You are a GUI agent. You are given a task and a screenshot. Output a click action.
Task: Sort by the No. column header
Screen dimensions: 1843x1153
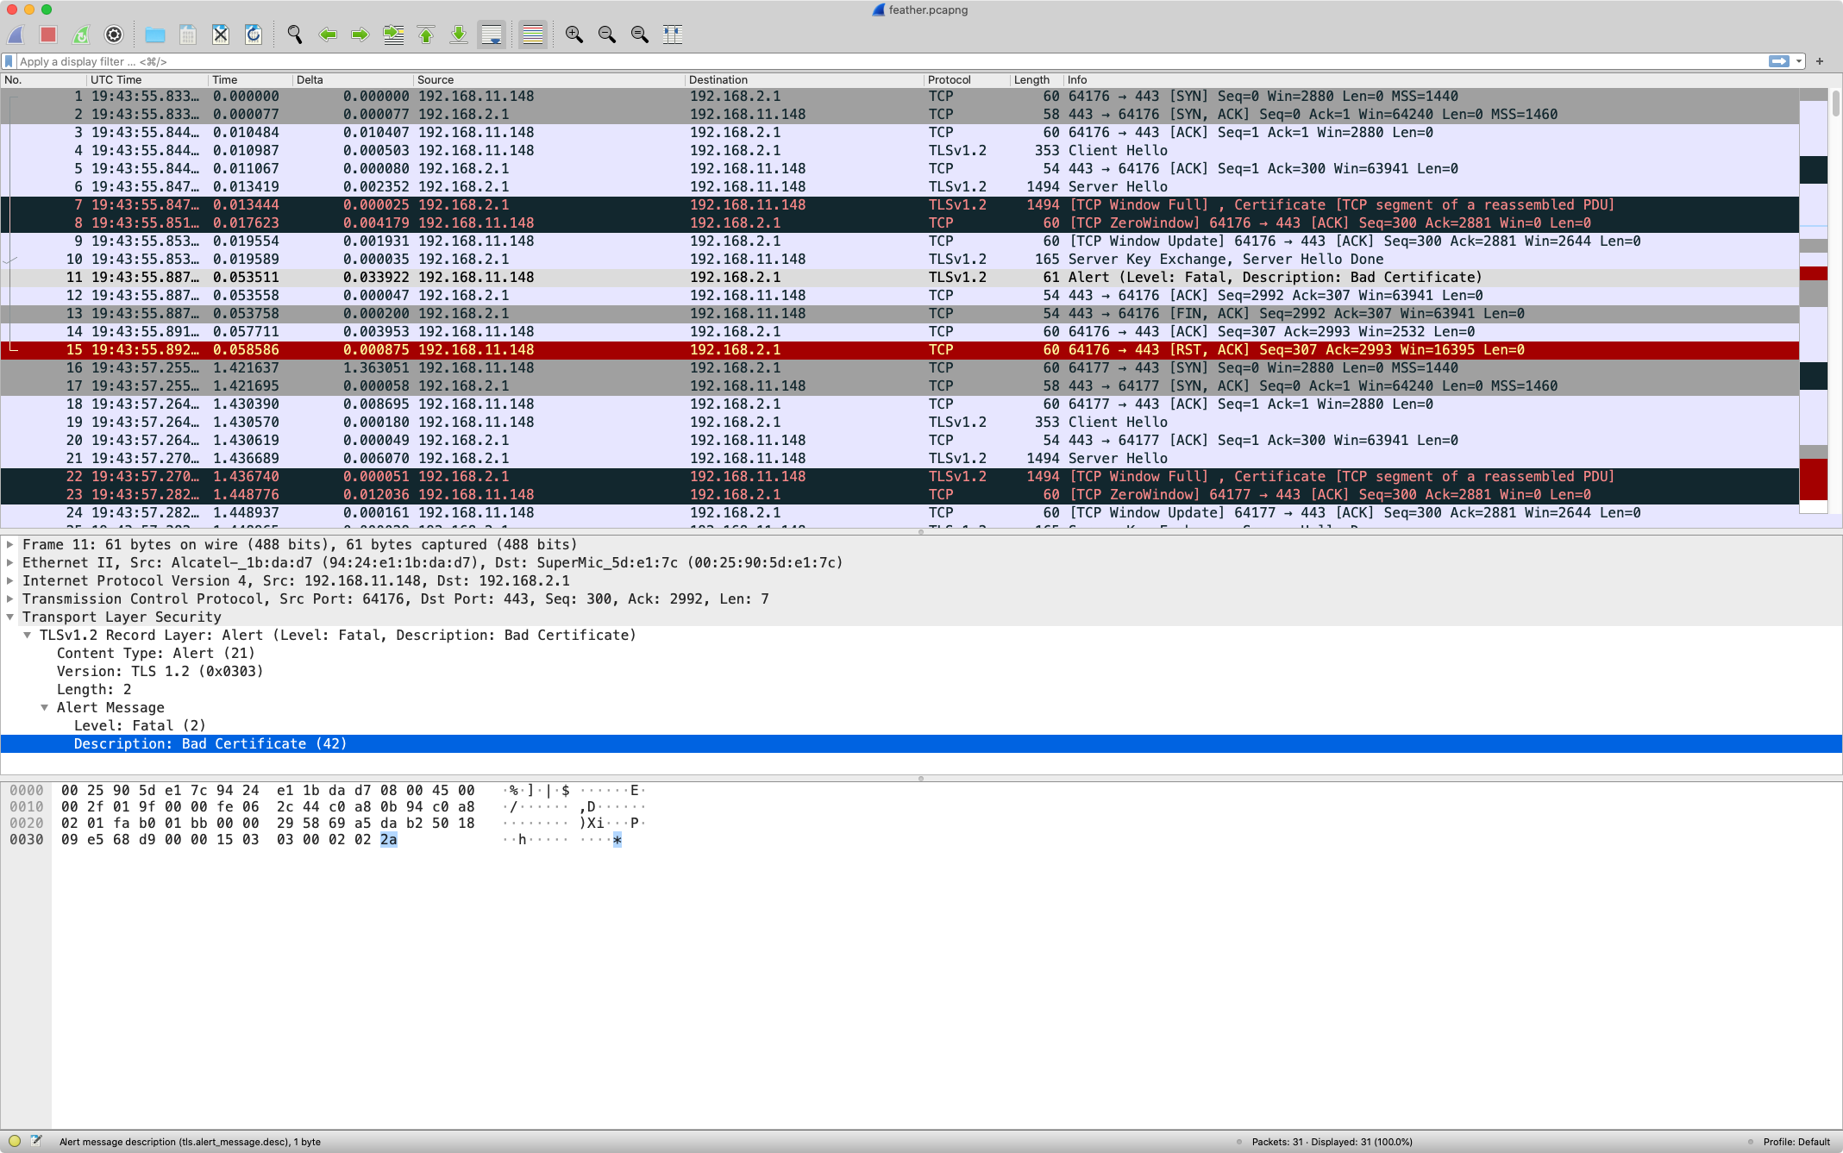tap(43, 79)
